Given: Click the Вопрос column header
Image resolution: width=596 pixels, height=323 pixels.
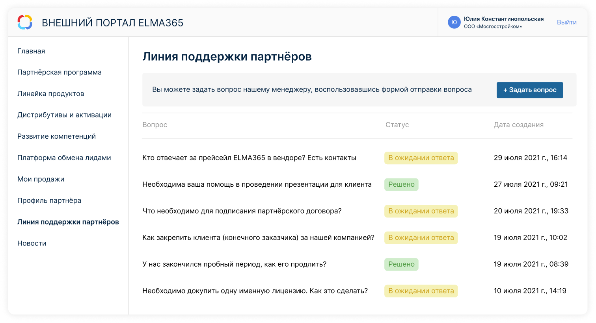Looking at the screenshot, I should [155, 125].
